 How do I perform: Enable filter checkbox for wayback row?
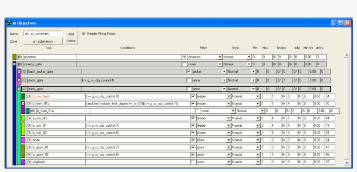pos(193,162)
